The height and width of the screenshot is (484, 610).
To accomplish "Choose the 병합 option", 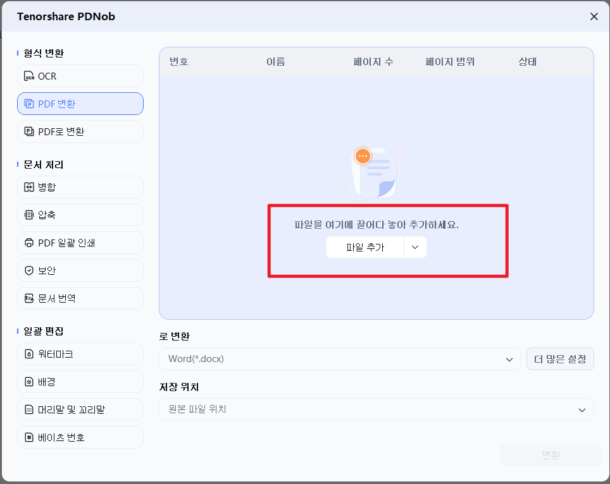I will click(80, 187).
